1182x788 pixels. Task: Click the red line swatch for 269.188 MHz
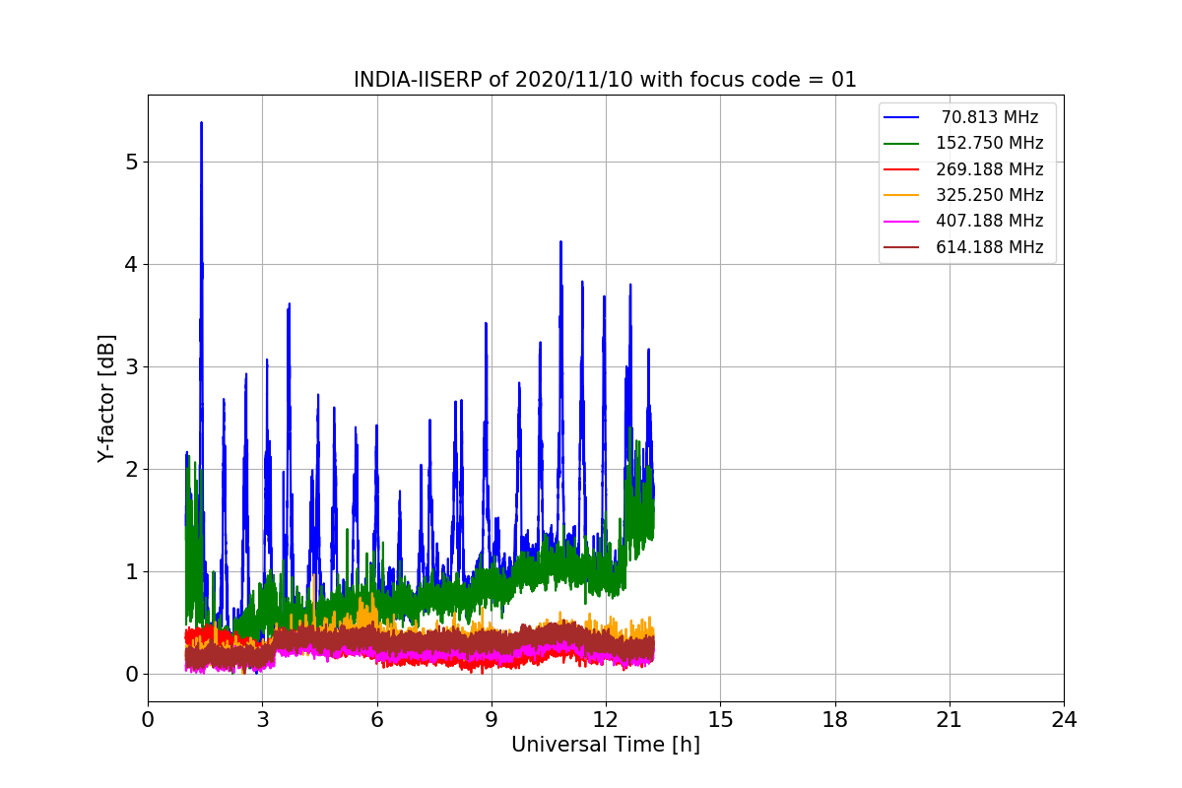901,169
